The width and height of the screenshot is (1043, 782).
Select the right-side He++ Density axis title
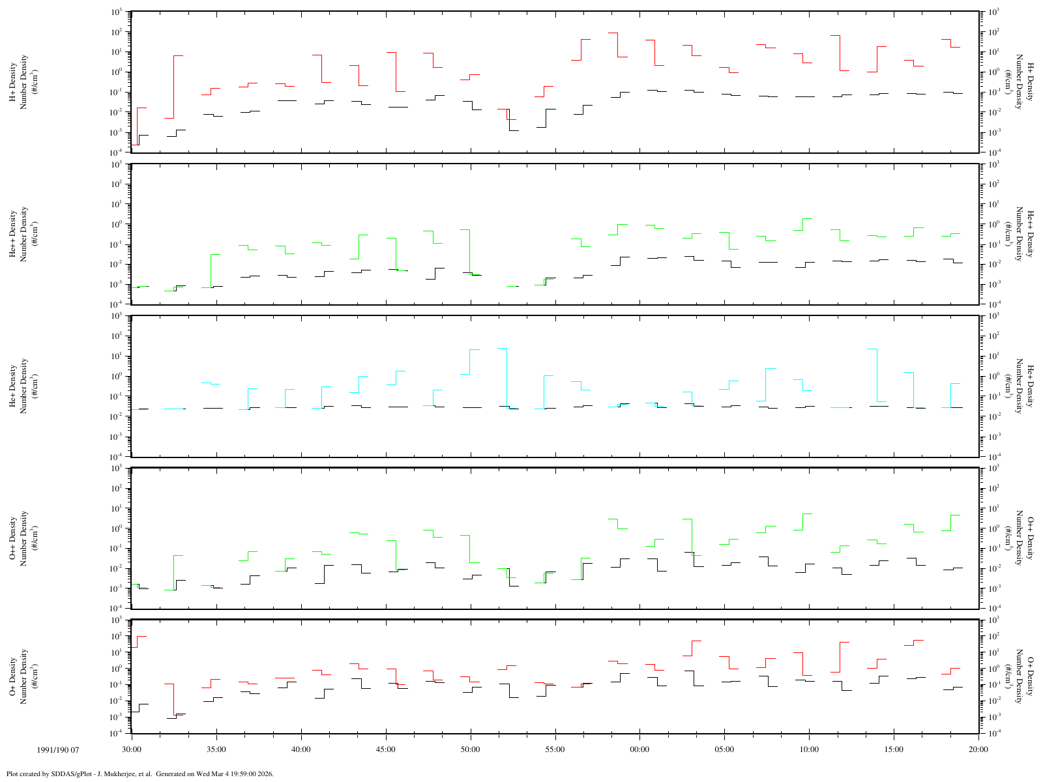pyautogui.click(x=1031, y=234)
